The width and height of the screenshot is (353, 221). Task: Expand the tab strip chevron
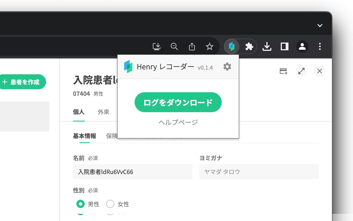click(320, 26)
